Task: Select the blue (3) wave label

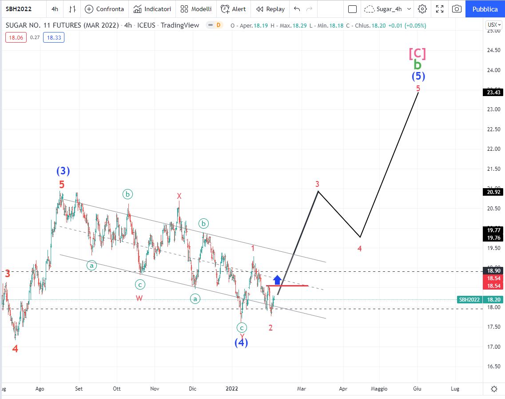Action: tap(63, 171)
